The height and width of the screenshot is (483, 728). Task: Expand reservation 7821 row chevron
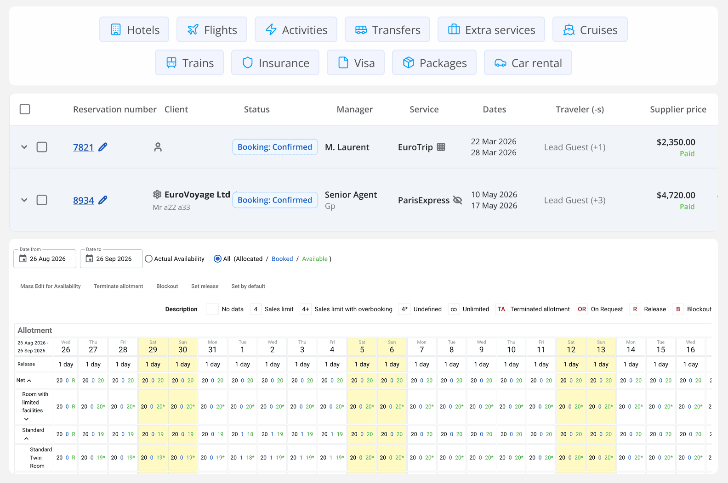click(24, 147)
